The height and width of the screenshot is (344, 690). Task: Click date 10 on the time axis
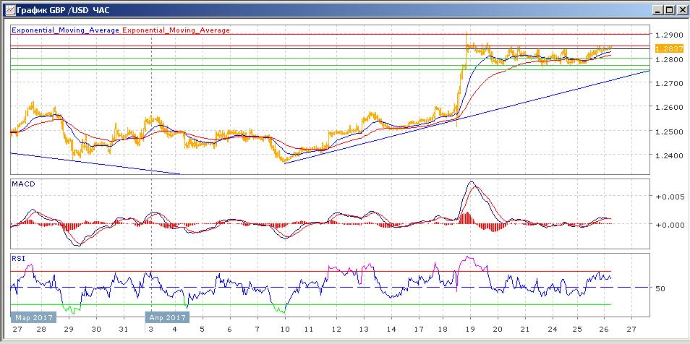pos(284,329)
